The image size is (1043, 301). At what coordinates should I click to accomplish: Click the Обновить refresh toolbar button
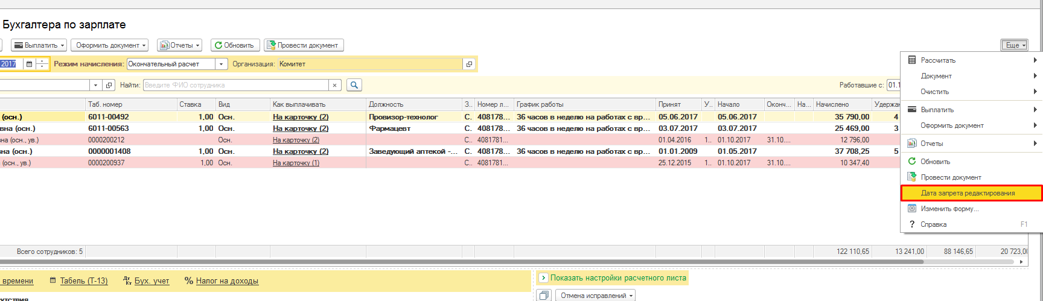point(235,45)
